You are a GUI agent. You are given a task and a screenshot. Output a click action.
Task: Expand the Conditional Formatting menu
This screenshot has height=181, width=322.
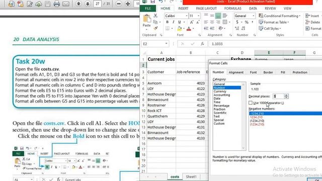click(x=280, y=16)
